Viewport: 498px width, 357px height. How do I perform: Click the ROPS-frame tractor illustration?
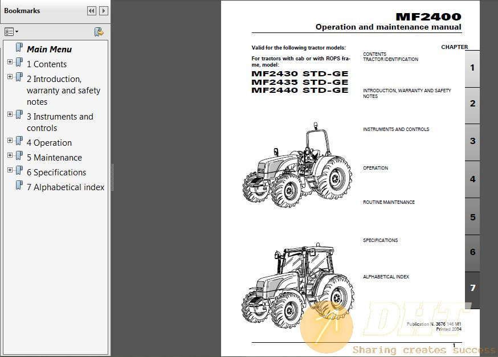297,165
